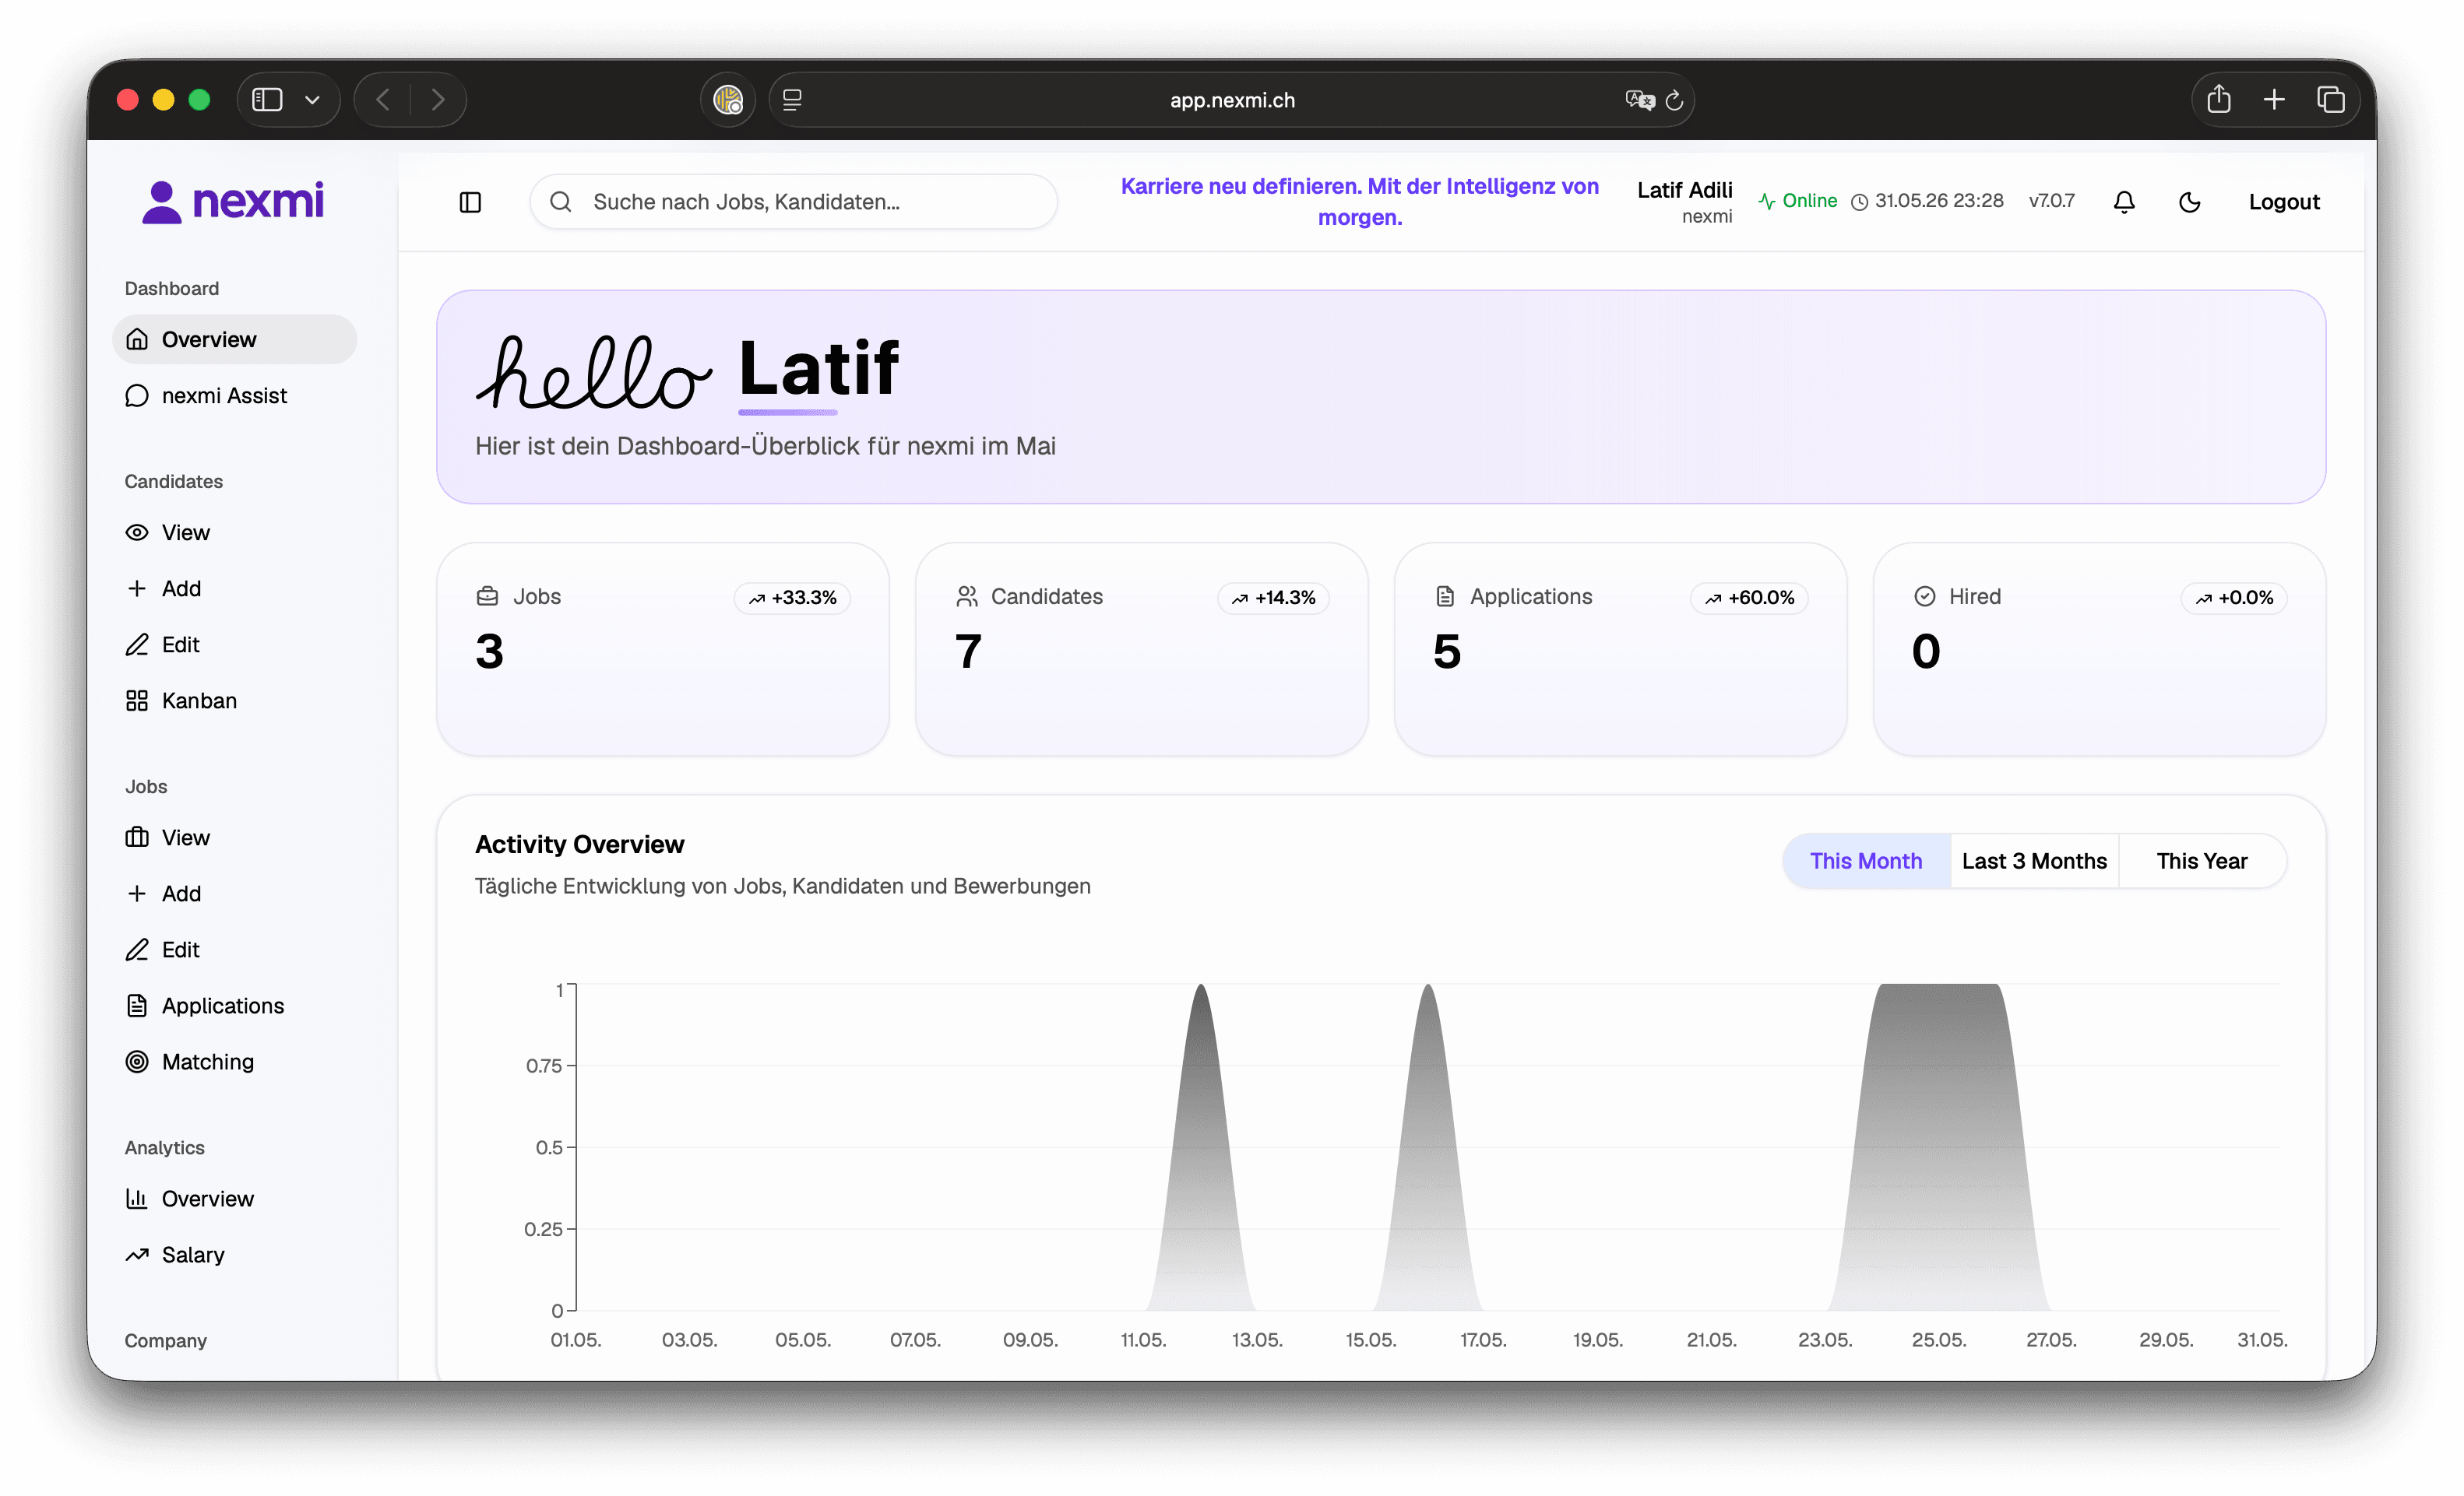2464x1496 pixels.
Task: Click the Safari reader page icon
Action: 792,100
